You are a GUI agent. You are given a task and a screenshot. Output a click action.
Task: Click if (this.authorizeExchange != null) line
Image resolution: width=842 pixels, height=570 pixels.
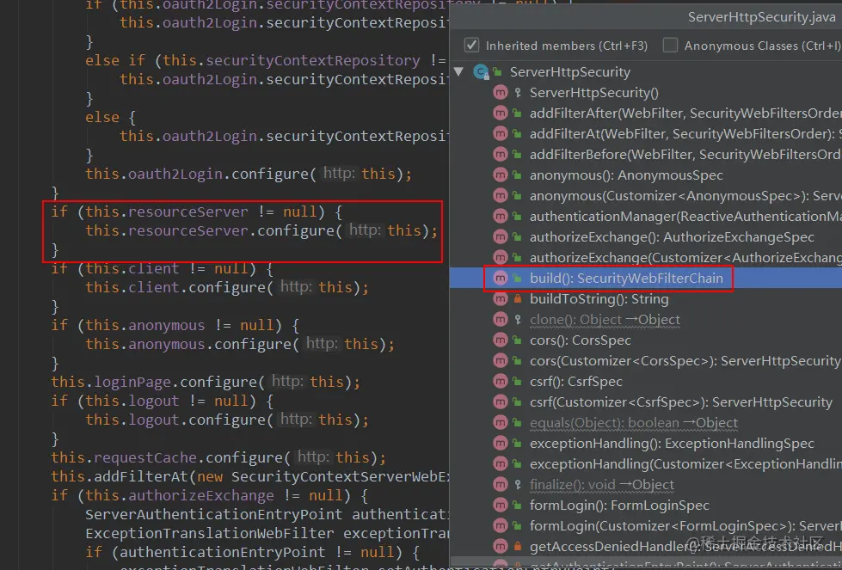coord(210,495)
